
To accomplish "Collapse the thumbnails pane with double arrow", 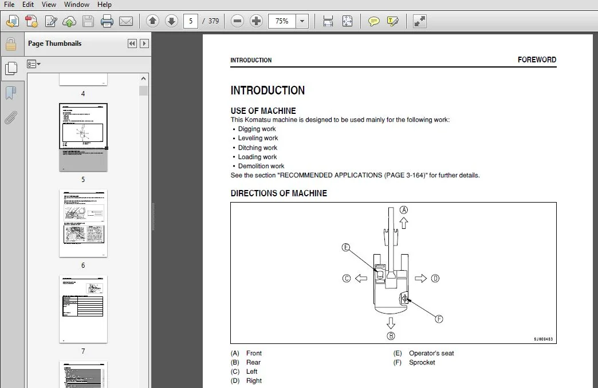I will (x=132, y=43).
